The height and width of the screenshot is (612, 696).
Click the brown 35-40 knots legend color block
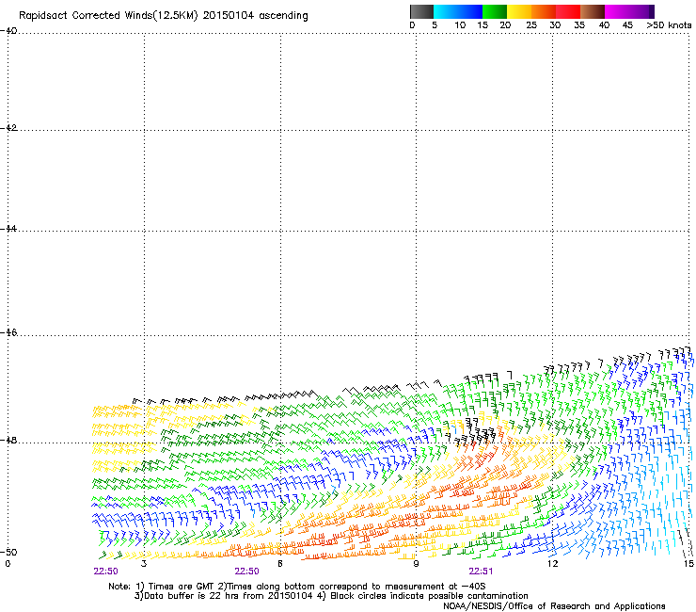[x=593, y=11]
